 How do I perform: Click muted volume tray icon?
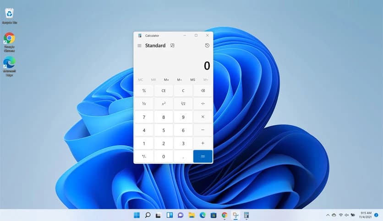pyautogui.click(x=347, y=215)
